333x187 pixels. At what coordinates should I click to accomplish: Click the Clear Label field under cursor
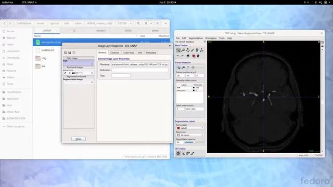coord(195,109)
